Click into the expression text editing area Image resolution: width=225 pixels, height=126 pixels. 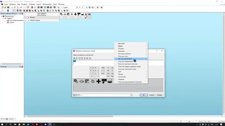coord(118,63)
